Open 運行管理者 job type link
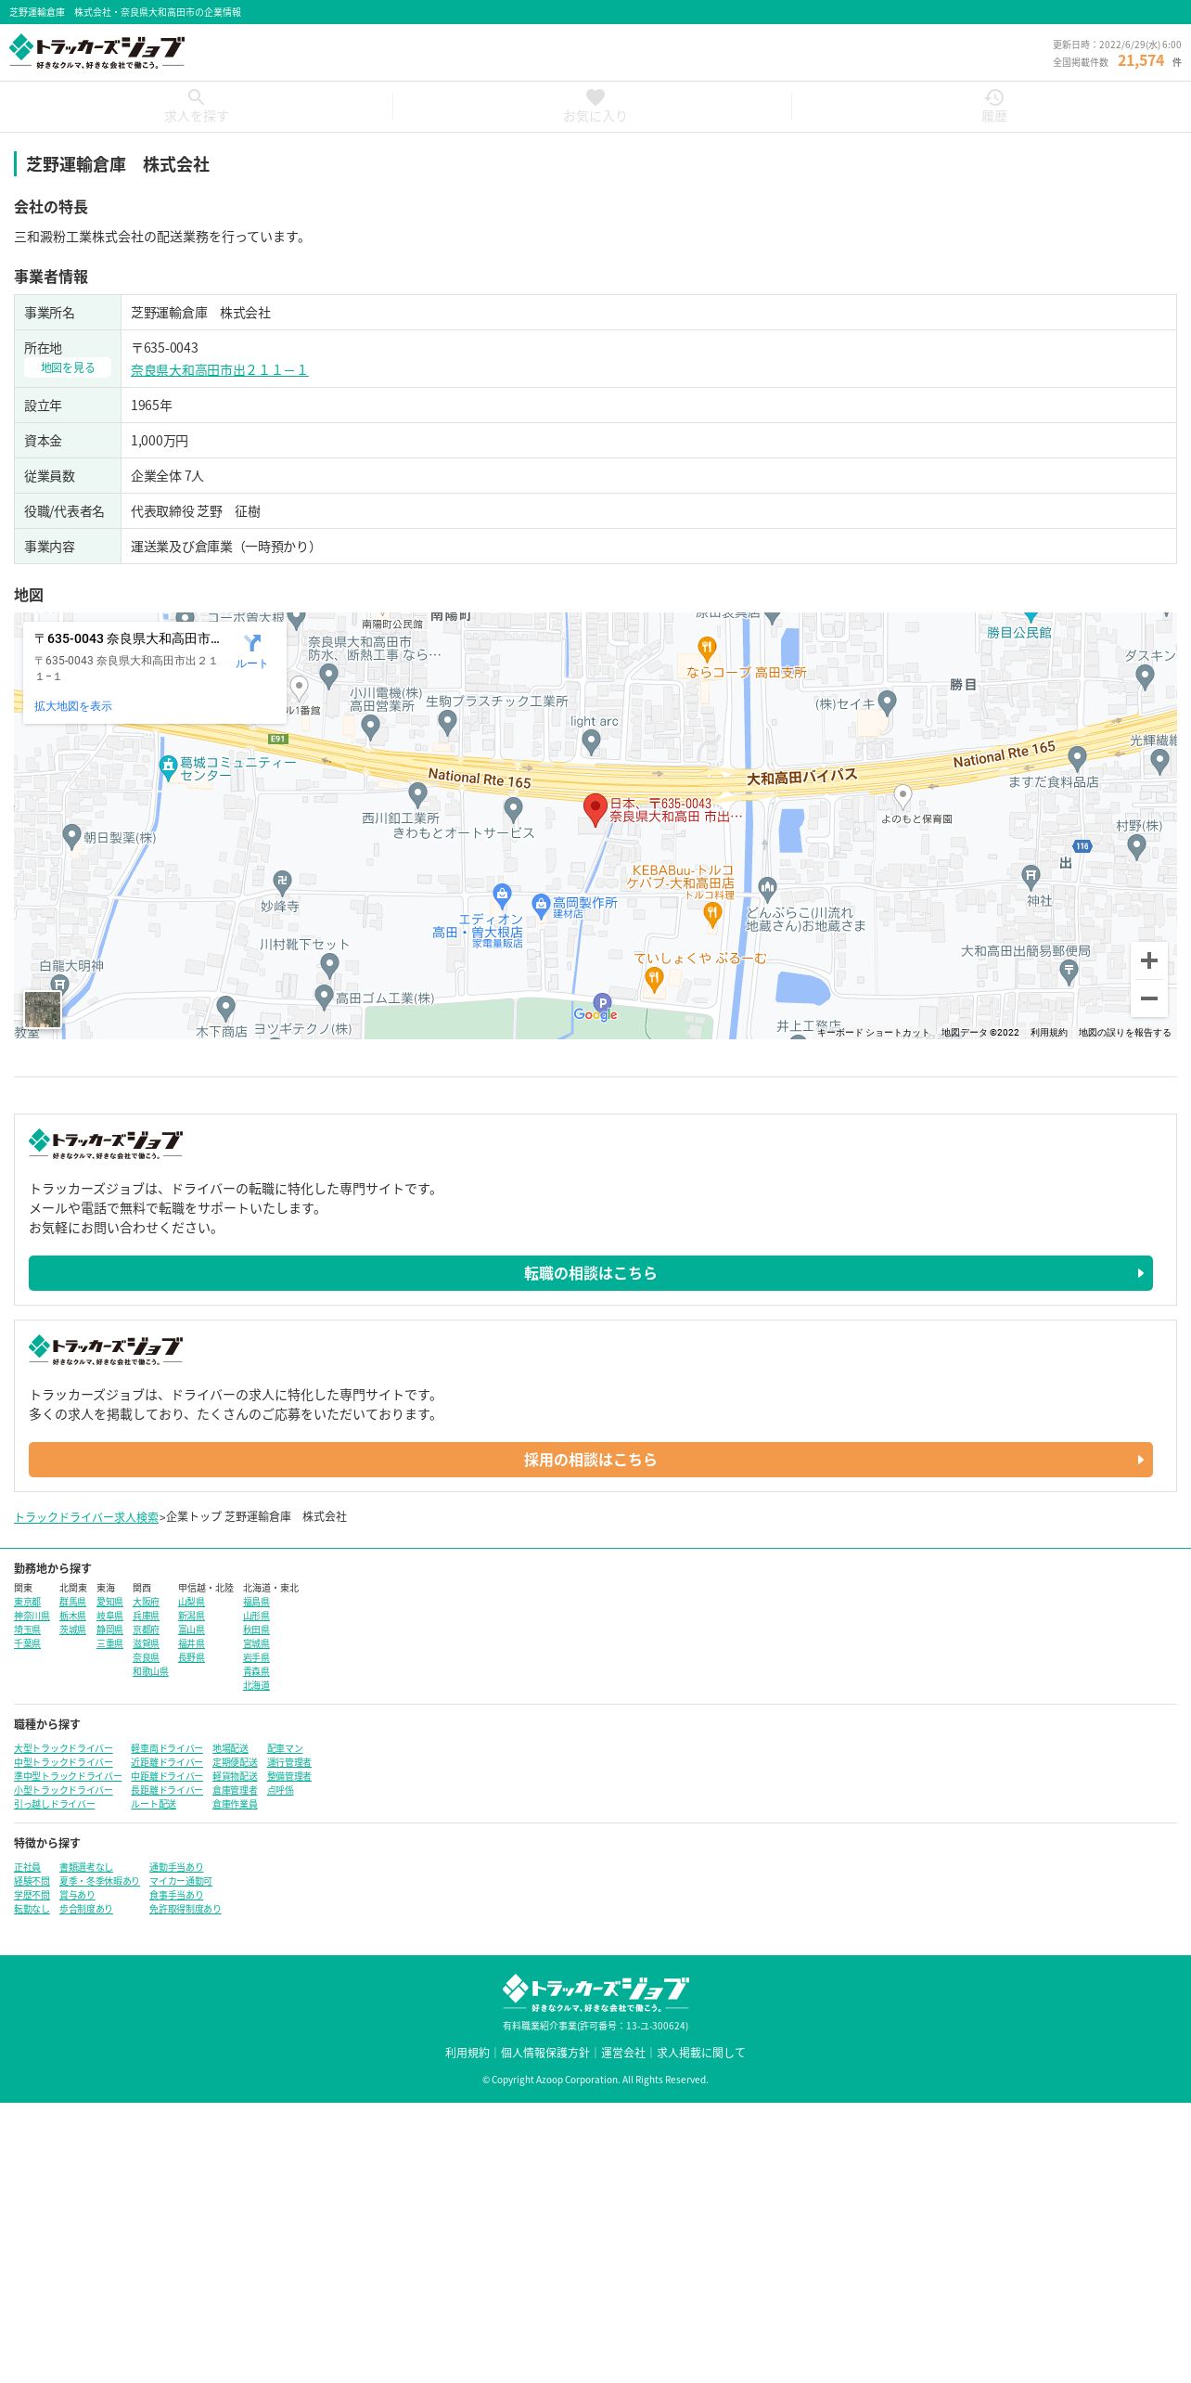The height and width of the screenshot is (2383, 1191). [x=289, y=1762]
